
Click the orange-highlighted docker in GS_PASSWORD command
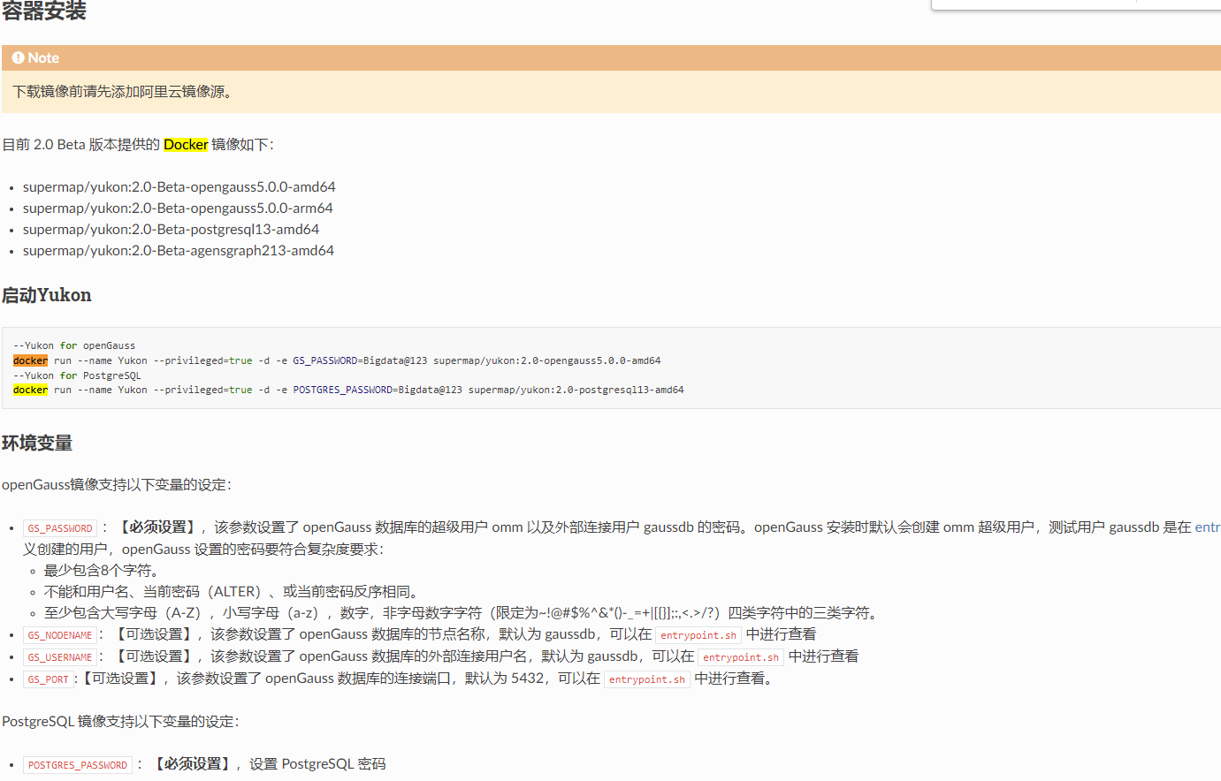pyautogui.click(x=30, y=360)
